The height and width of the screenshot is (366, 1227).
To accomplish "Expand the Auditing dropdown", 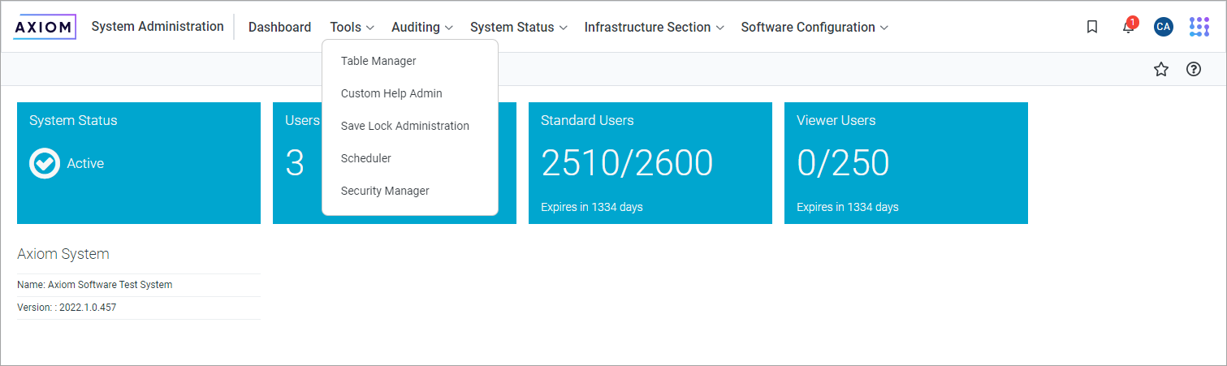I will pyautogui.click(x=421, y=27).
